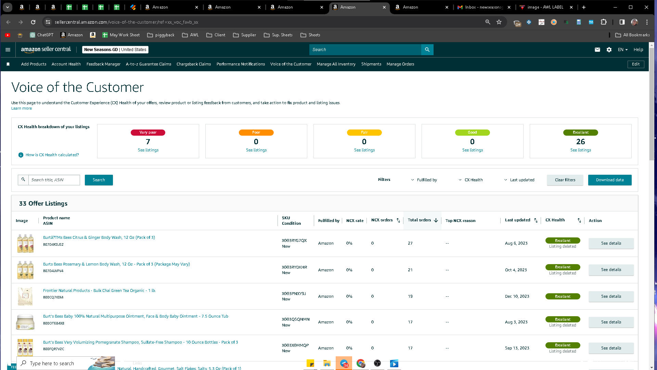
Task: See details for Burt's Bees Citrus & Ginger Body Wash
Action: (x=611, y=243)
